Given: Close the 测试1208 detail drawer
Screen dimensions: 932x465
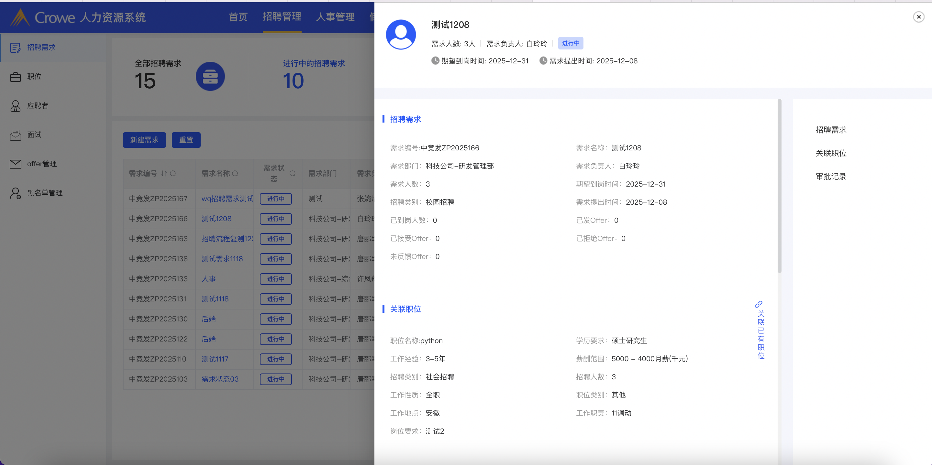Looking at the screenshot, I should [918, 17].
